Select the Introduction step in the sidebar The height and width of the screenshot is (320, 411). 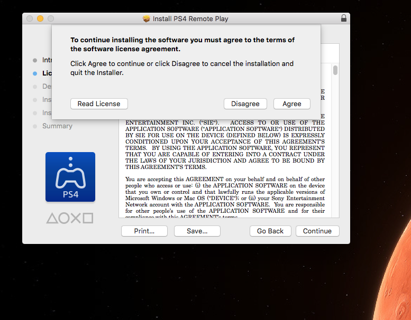47,60
